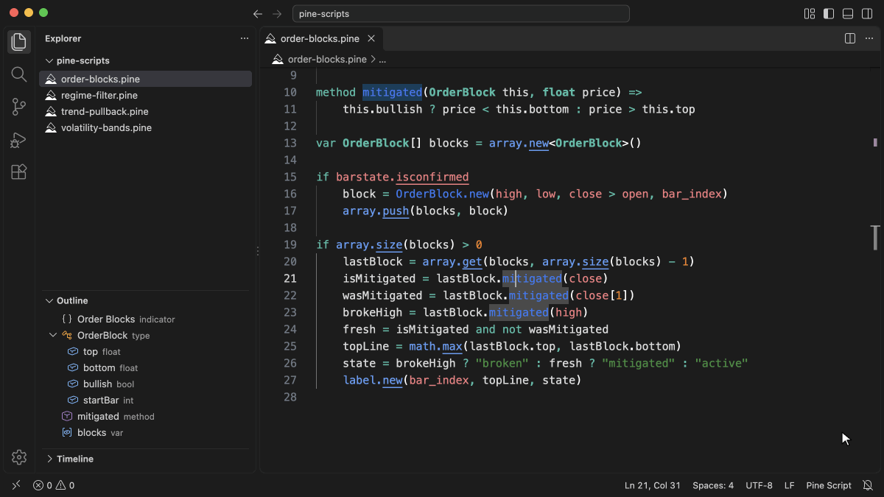Select the mitigated method outline entry
Screen dimensions: 884x497
[145, 416]
